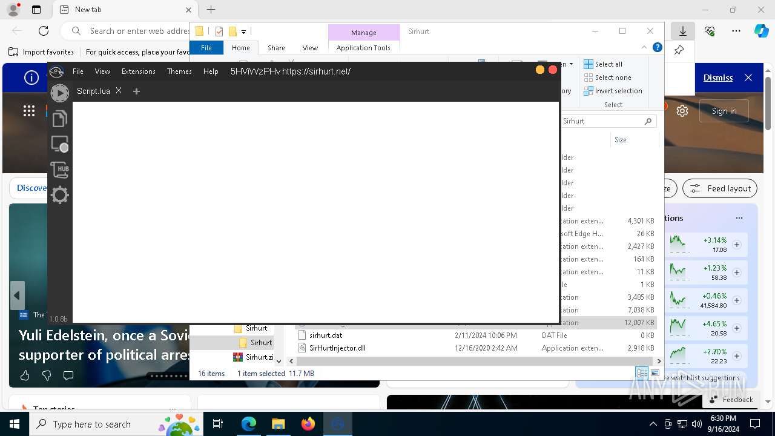The height and width of the screenshot is (436, 775).
Task: Collapse the File Explorer ribbon with chevron
Action: [644, 48]
